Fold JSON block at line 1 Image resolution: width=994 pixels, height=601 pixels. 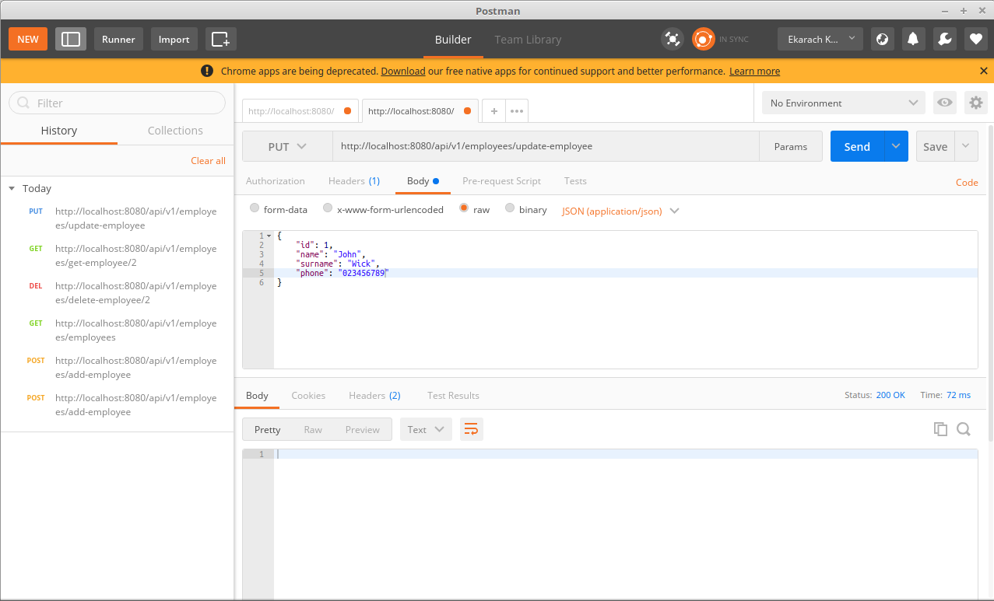pos(269,236)
